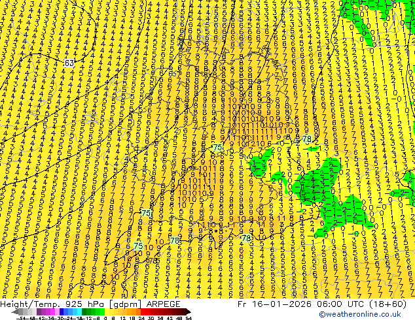This screenshot has width=415, height=320.
Task: Click the '63' height contour label
Action: pyautogui.click(x=69, y=63)
